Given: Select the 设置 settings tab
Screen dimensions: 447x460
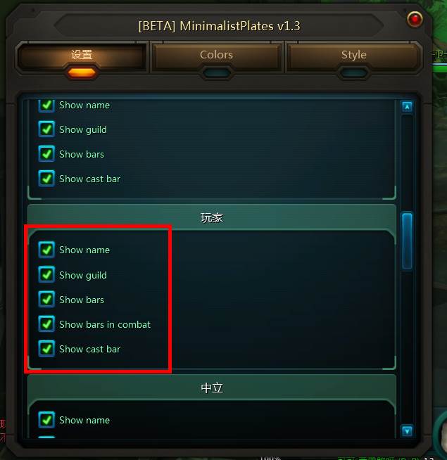Looking at the screenshot, I should pyautogui.click(x=82, y=56).
